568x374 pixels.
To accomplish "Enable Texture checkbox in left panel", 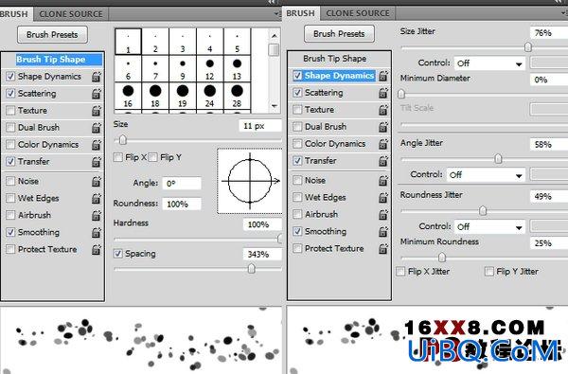I will [x=10, y=111].
